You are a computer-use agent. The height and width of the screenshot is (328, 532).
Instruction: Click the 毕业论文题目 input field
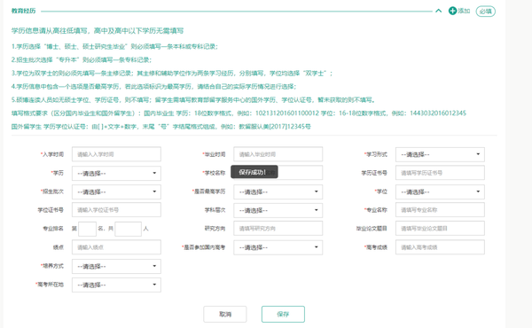[x=440, y=229]
